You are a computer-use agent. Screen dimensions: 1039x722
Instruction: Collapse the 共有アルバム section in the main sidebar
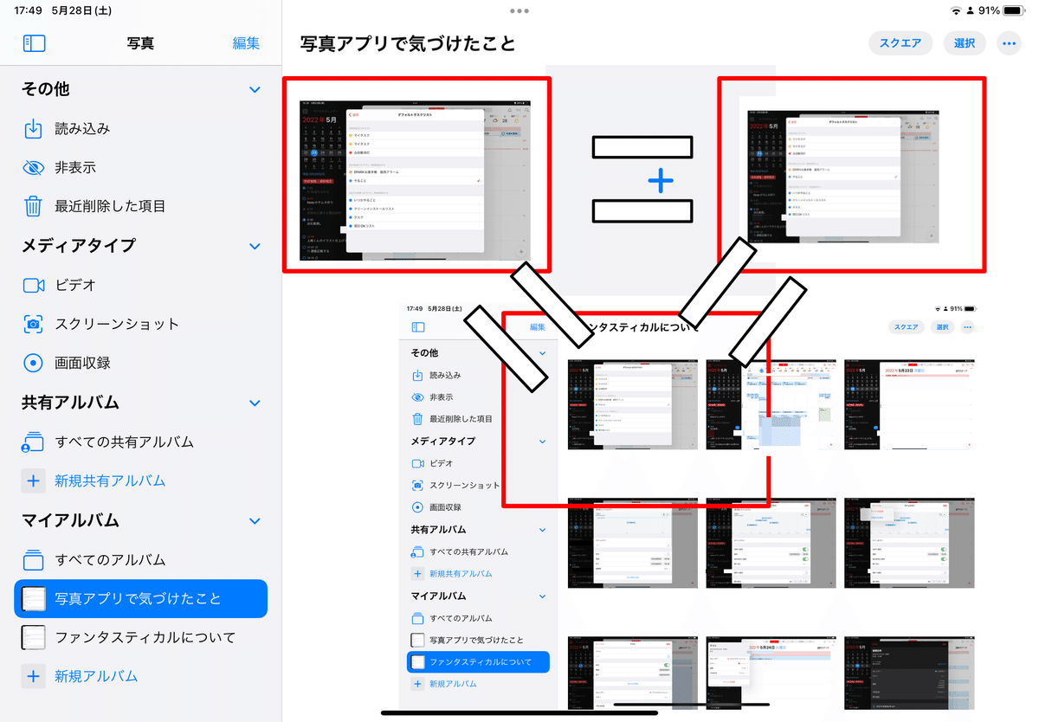tap(255, 403)
